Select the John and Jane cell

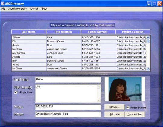64,53
